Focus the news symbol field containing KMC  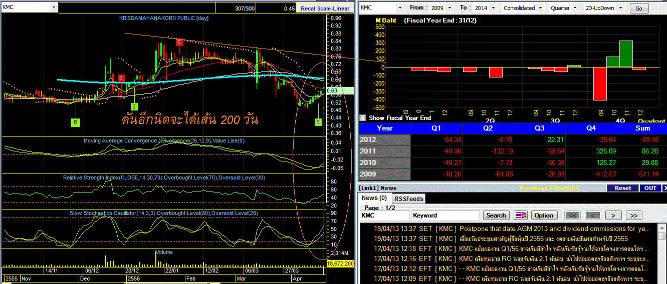384,215
